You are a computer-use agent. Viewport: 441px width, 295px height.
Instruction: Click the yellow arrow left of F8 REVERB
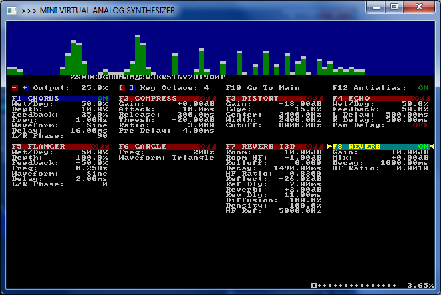[x=329, y=146]
